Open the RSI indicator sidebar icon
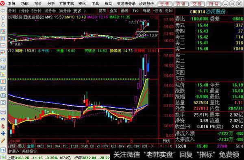Screen dimensions: 244x160 click(3, 119)
